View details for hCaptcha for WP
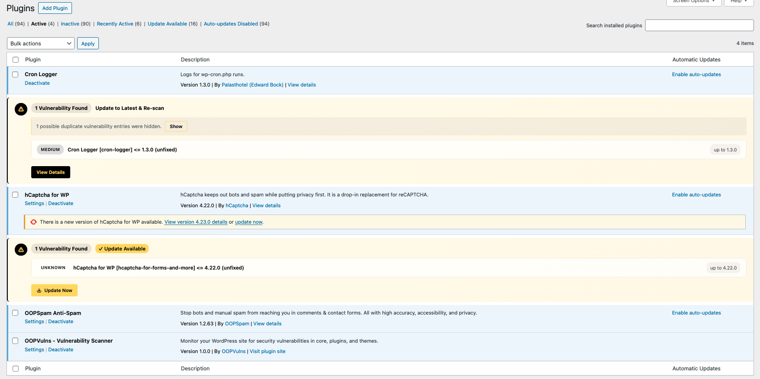 267,206
